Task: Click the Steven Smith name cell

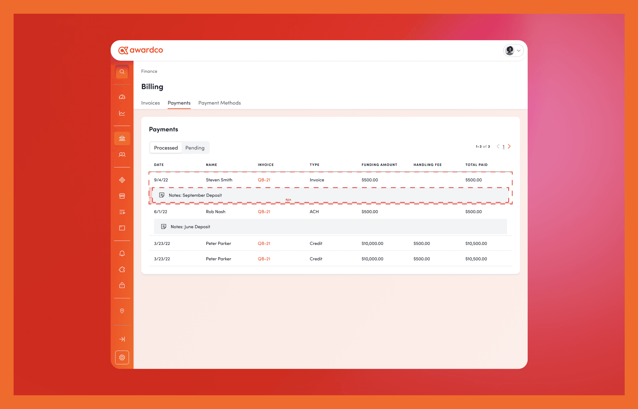Action: (x=219, y=180)
